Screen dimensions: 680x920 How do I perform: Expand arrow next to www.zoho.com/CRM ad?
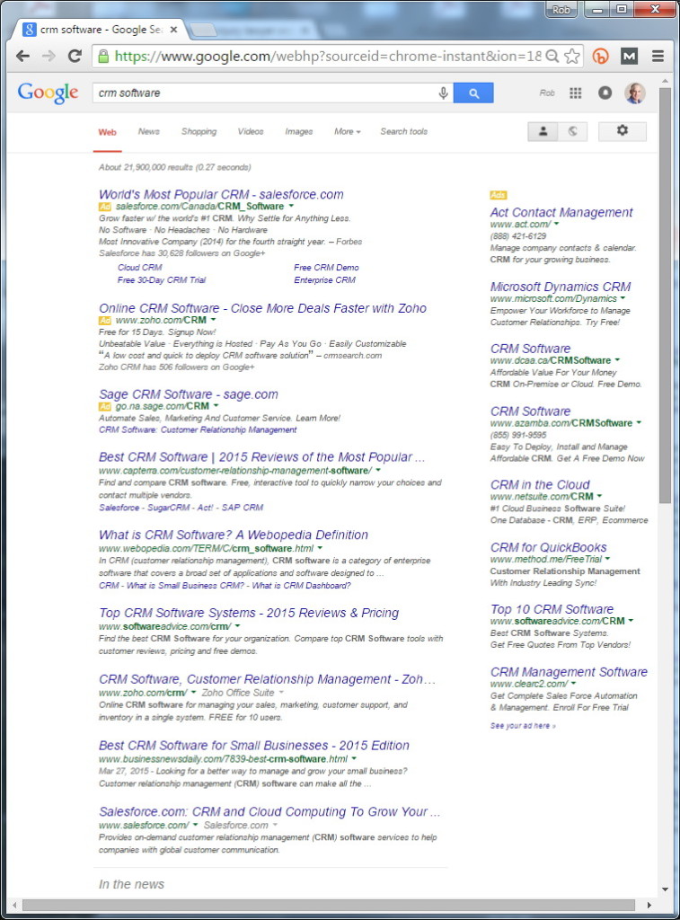click(x=213, y=320)
